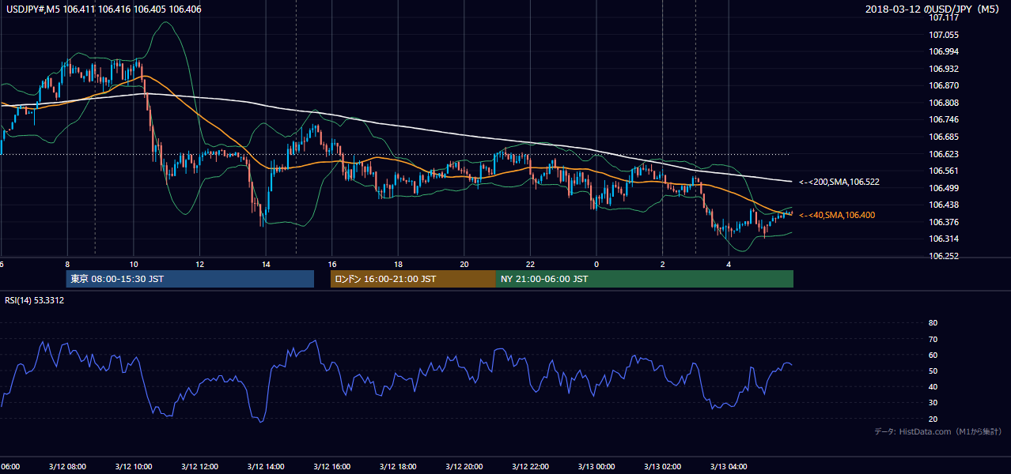
Task: Click the 3/12 18:00 time axis label
Action: coord(398,467)
